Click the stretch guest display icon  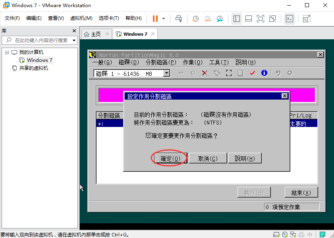point(307,19)
